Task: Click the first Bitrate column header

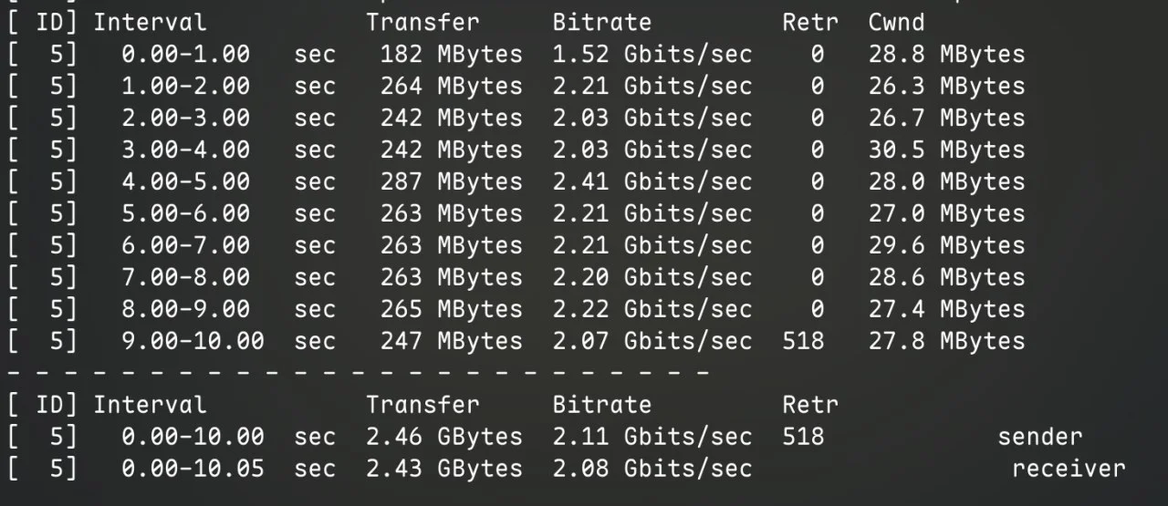Action: [x=602, y=23]
